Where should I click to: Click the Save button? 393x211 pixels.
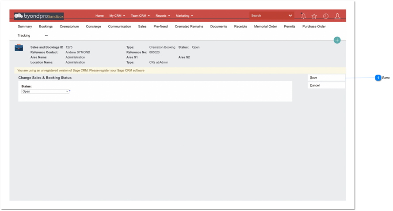click(x=326, y=78)
